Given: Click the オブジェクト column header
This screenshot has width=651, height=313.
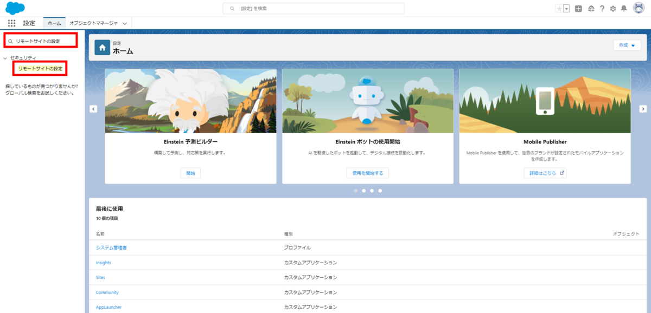Looking at the screenshot, I should click(x=626, y=234).
